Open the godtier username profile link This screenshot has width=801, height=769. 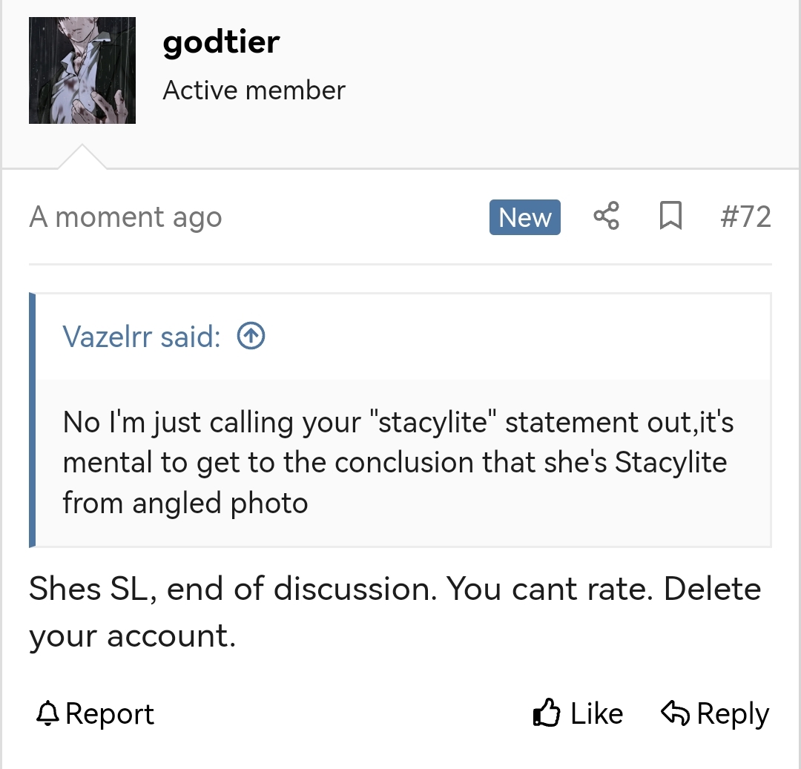pos(221,42)
